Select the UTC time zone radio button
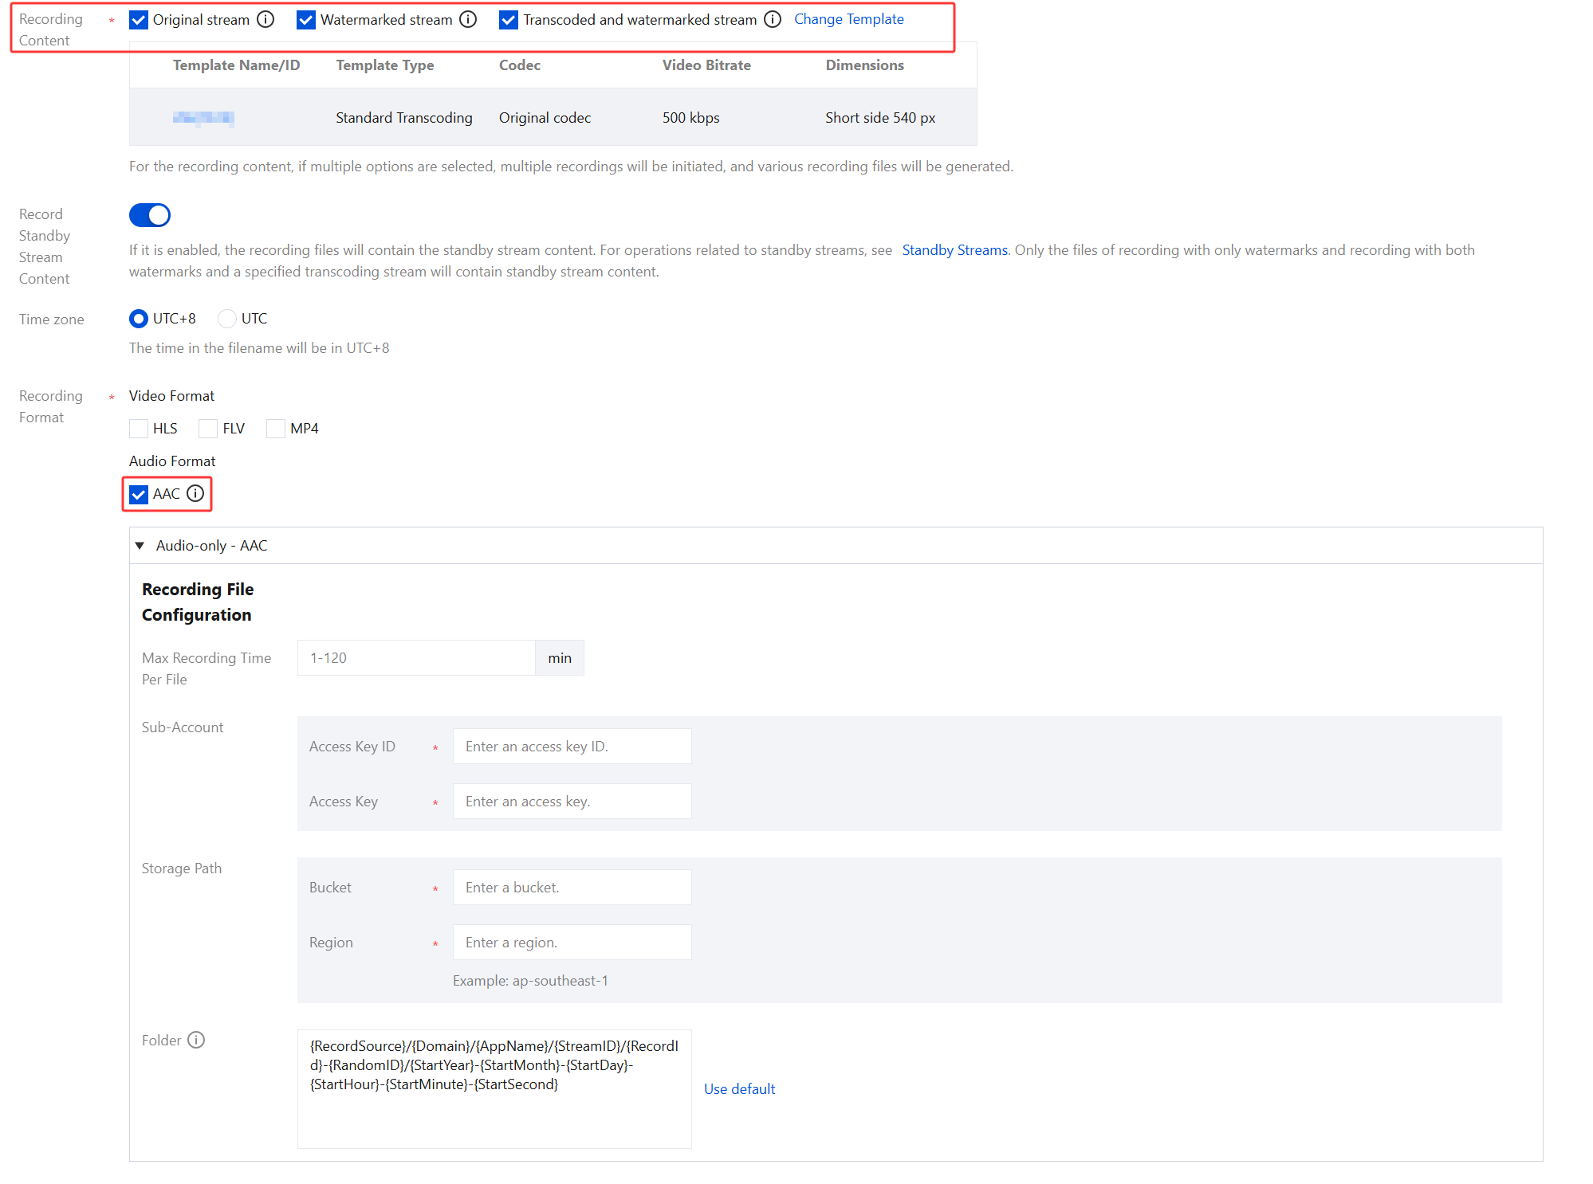The image size is (1593, 1184). (227, 319)
